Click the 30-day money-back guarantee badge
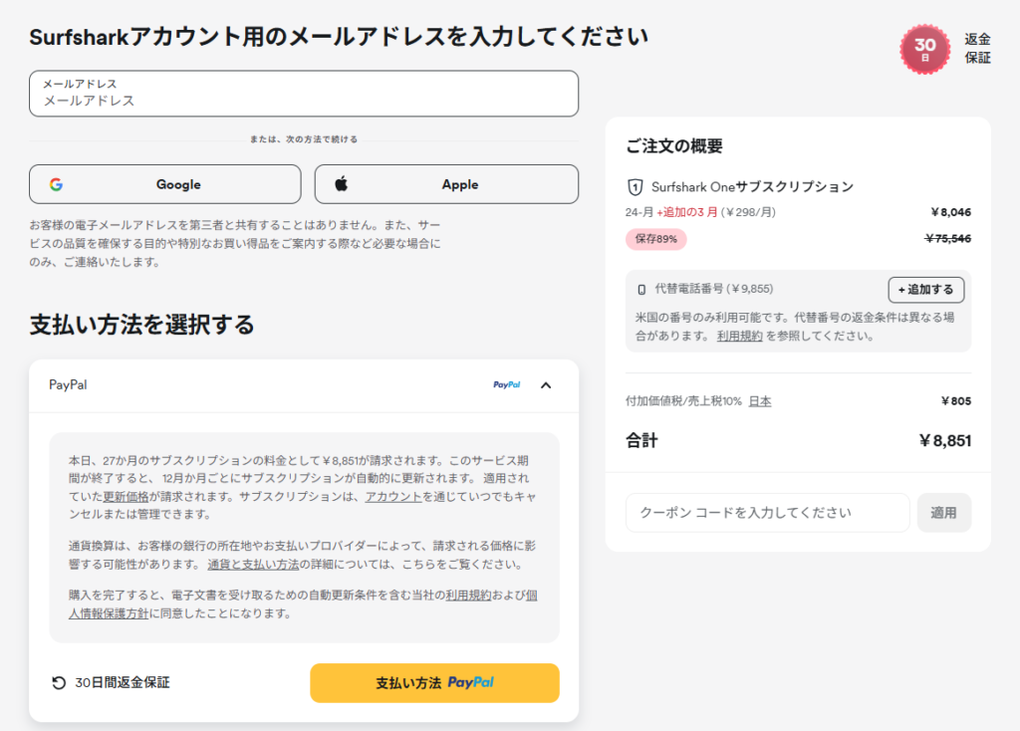 [x=925, y=49]
